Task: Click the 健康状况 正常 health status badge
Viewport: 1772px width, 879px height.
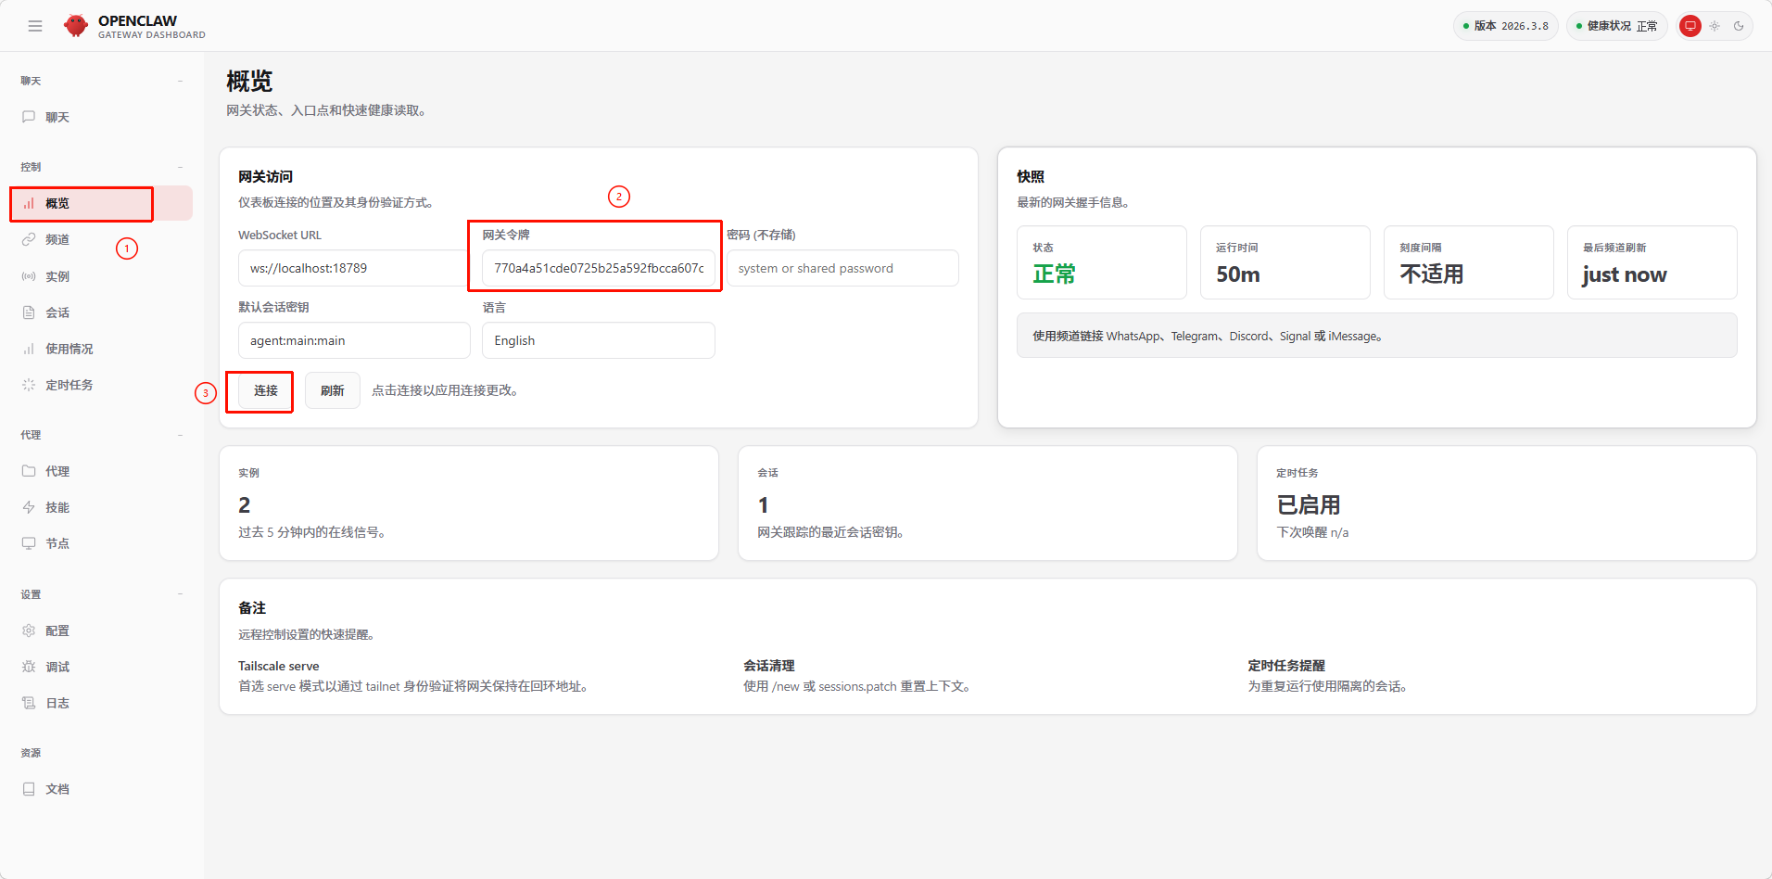Action: point(1616,25)
